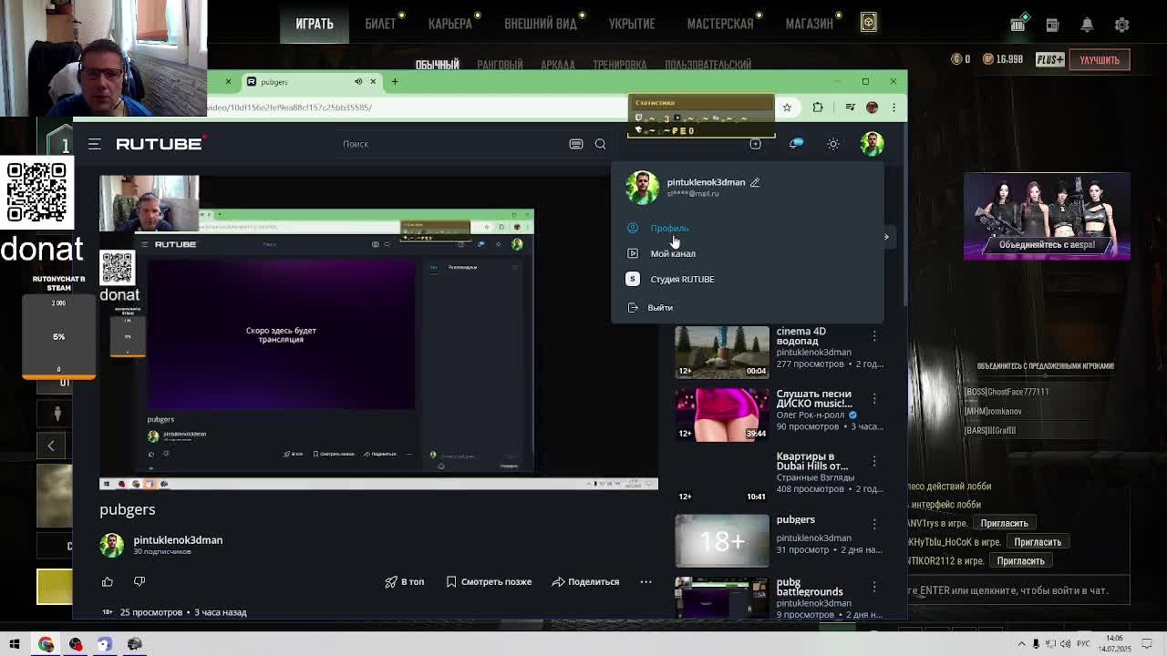The width and height of the screenshot is (1167, 656).
Task: Invite ANV1rys with Пригласить button
Action: pos(1004,523)
